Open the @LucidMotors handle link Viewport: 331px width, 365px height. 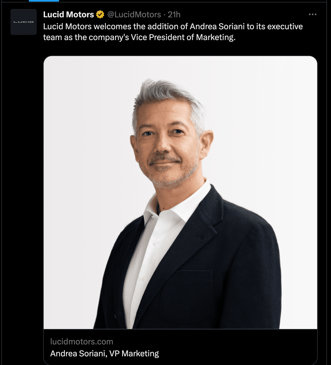pyautogui.click(x=134, y=14)
